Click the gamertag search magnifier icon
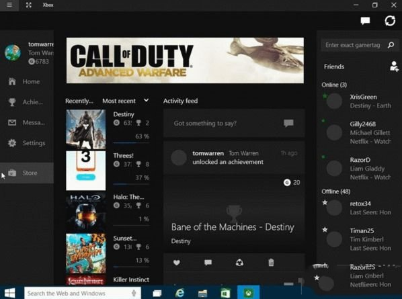Viewport: 402px width, 299px height. pyautogui.click(x=391, y=45)
